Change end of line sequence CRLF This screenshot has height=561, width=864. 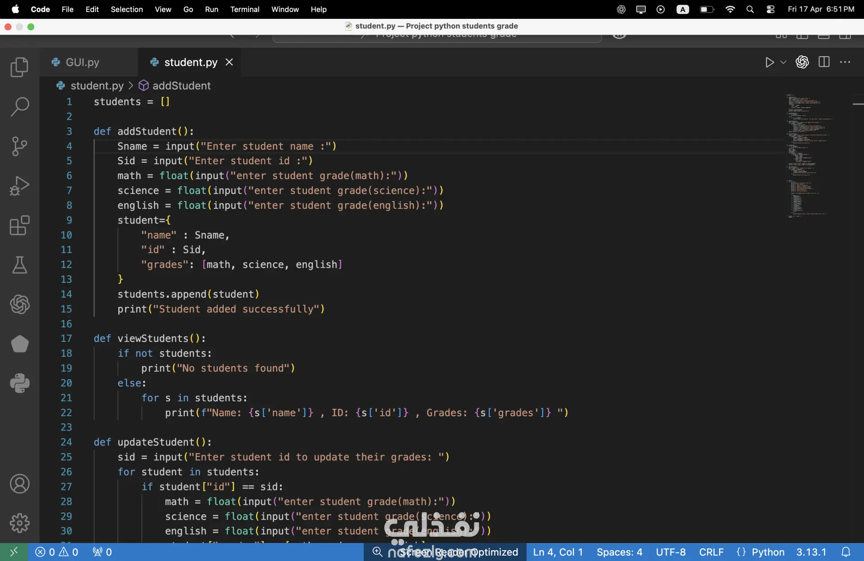(x=711, y=552)
